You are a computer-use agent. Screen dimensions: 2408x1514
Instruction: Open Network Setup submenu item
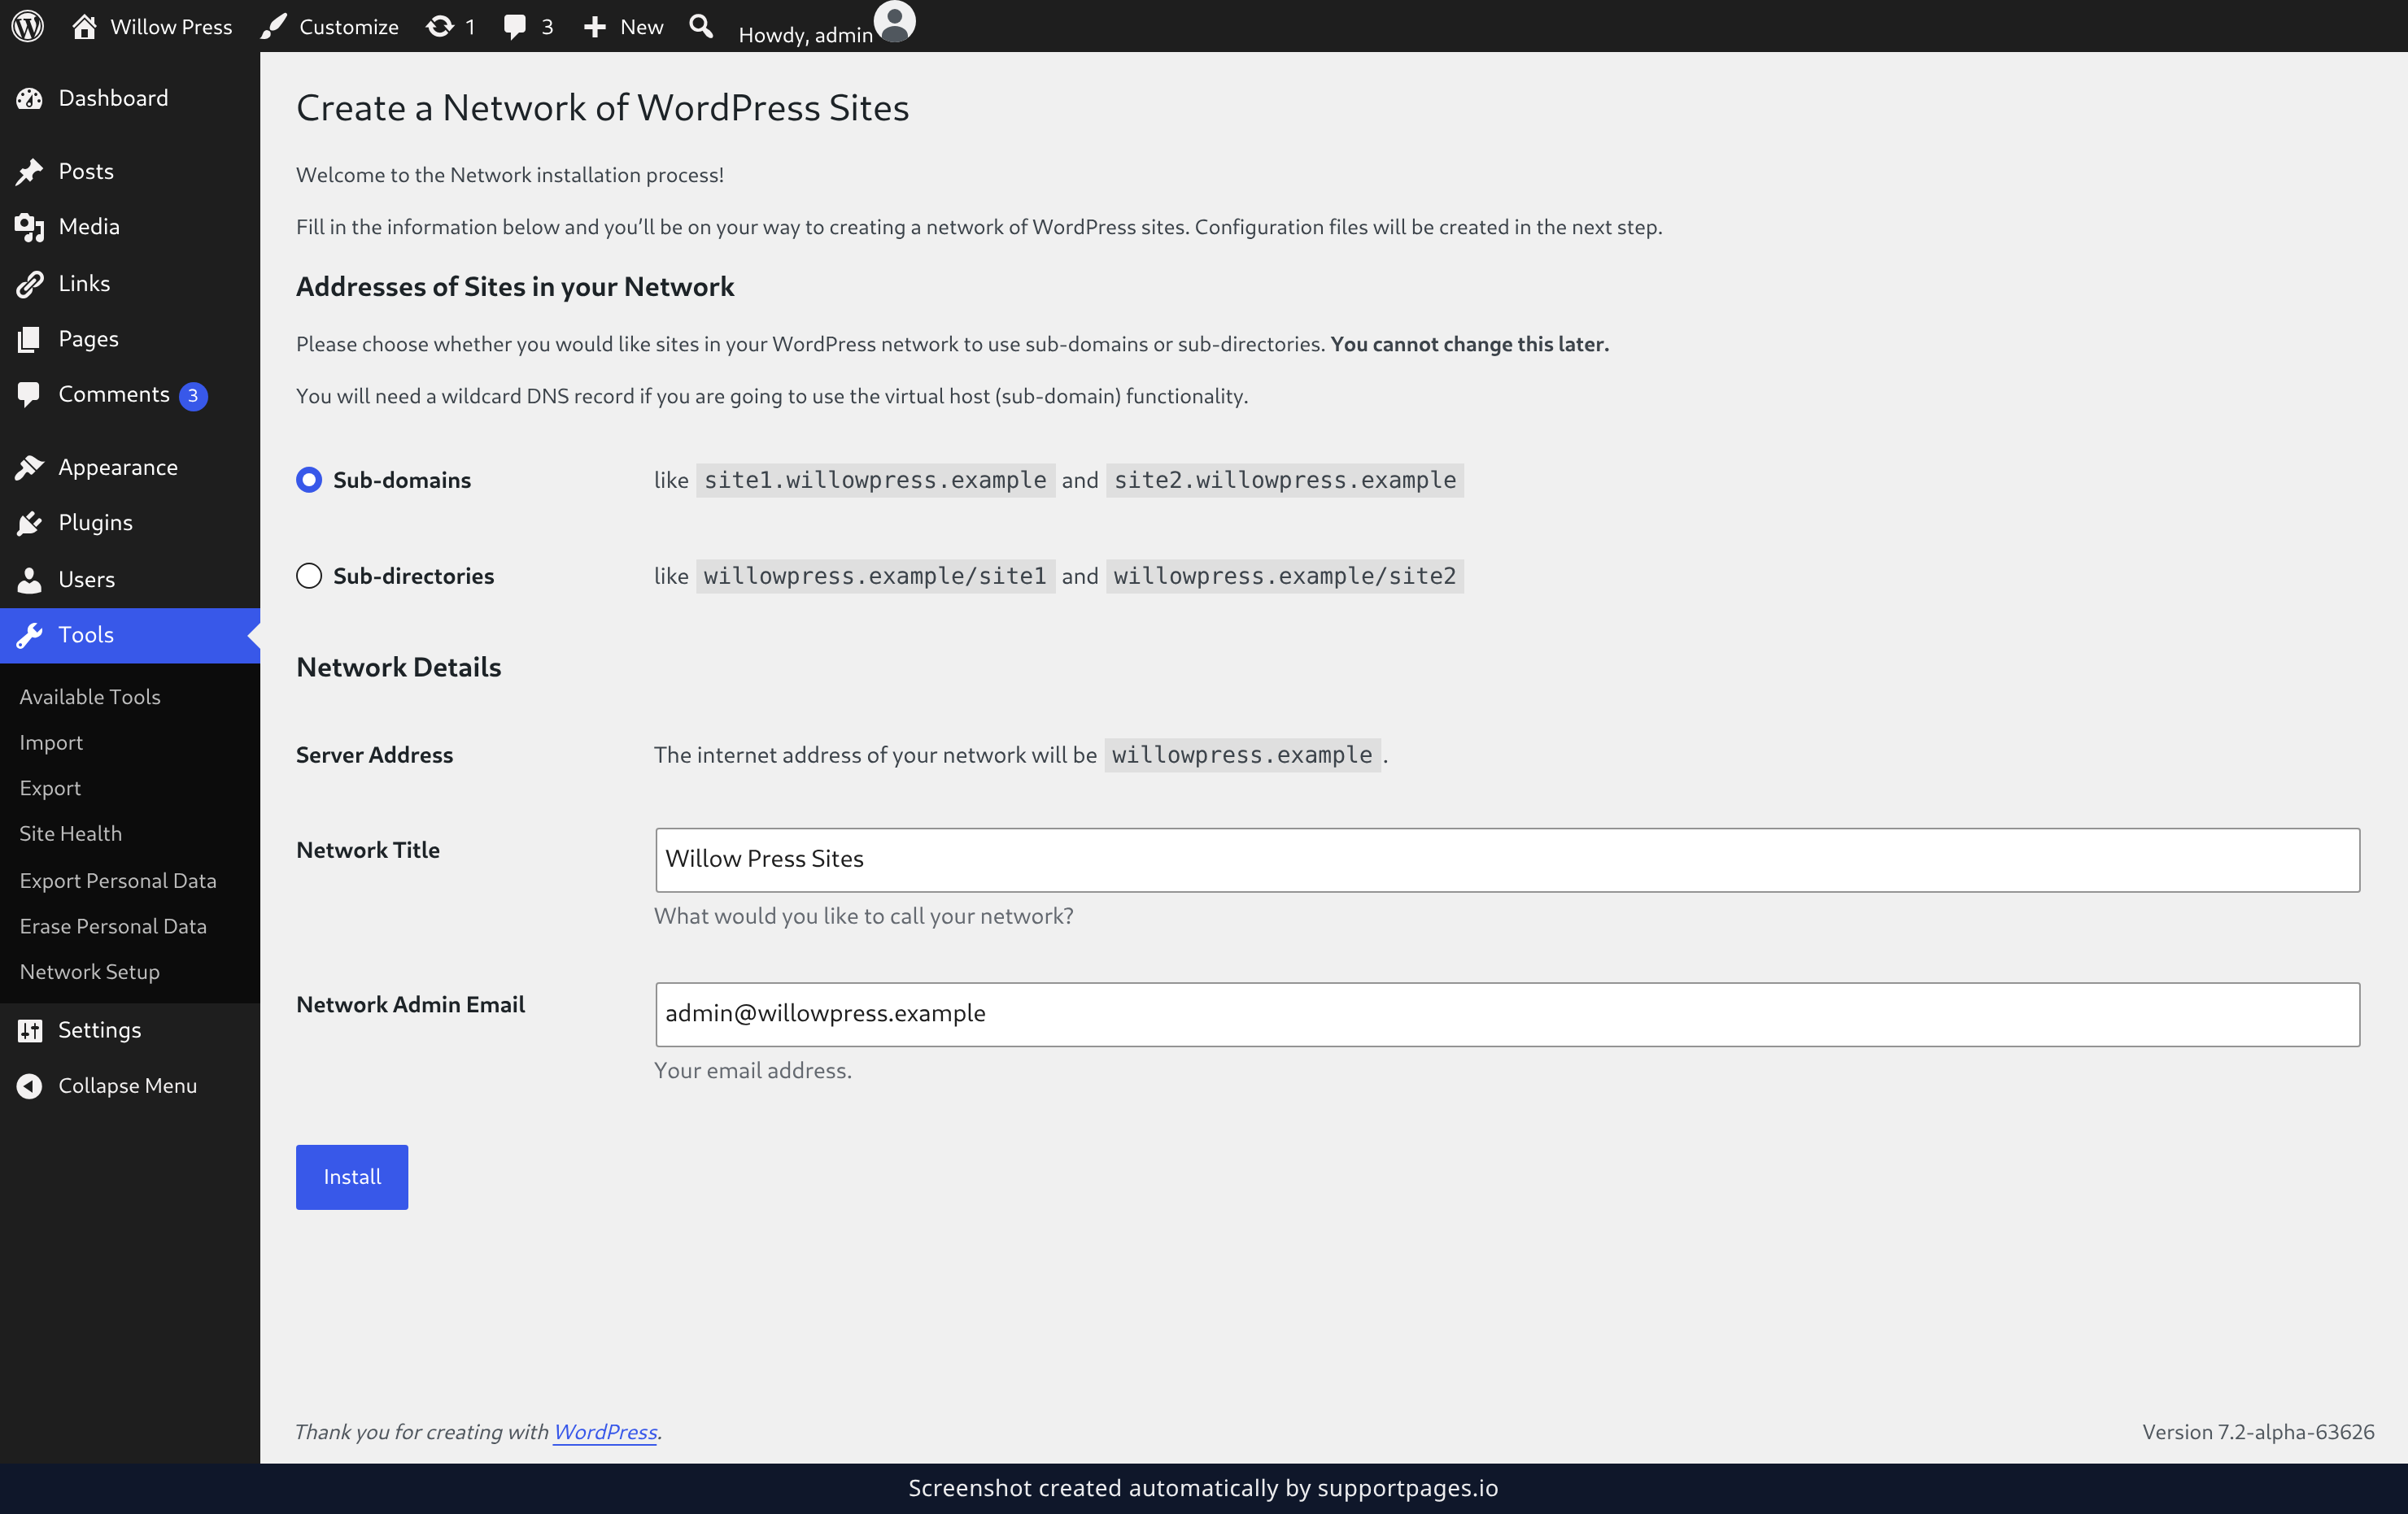pos(89,972)
